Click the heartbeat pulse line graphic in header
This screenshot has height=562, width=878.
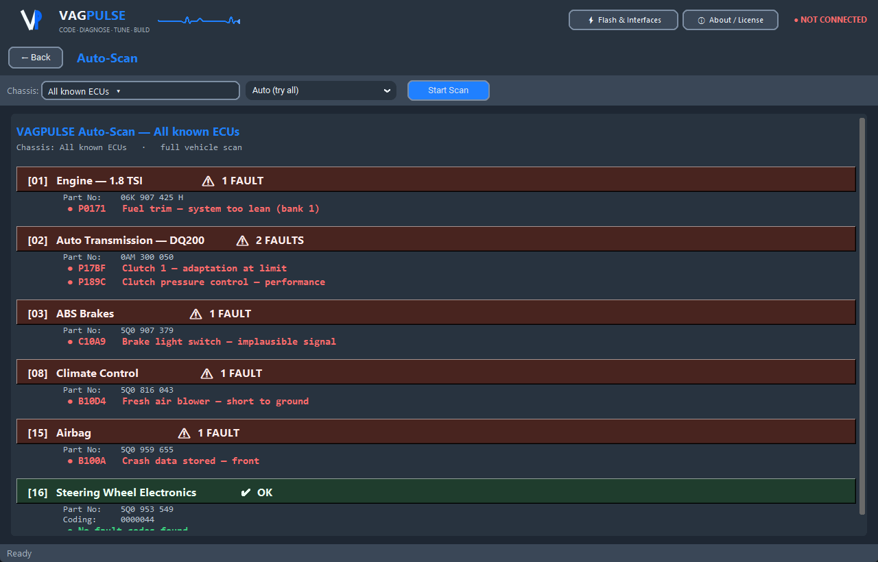pos(199,21)
